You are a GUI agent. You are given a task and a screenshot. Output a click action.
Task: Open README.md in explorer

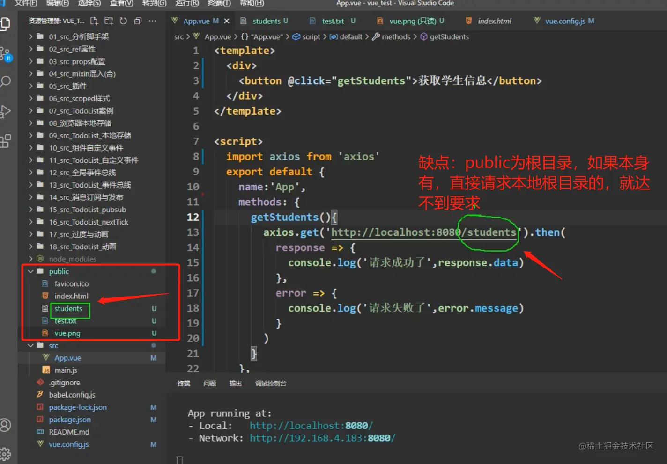(91, 432)
